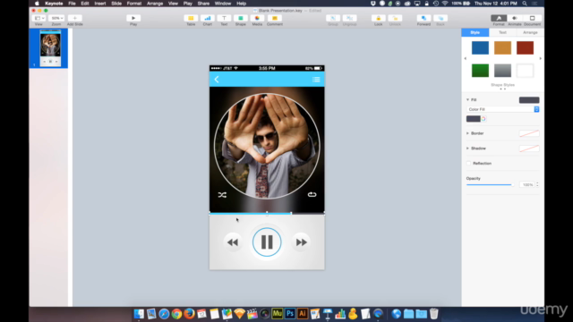Click the Opacity stepper arrows
The width and height of the screenshot is (573, 322).
[537, 185]
